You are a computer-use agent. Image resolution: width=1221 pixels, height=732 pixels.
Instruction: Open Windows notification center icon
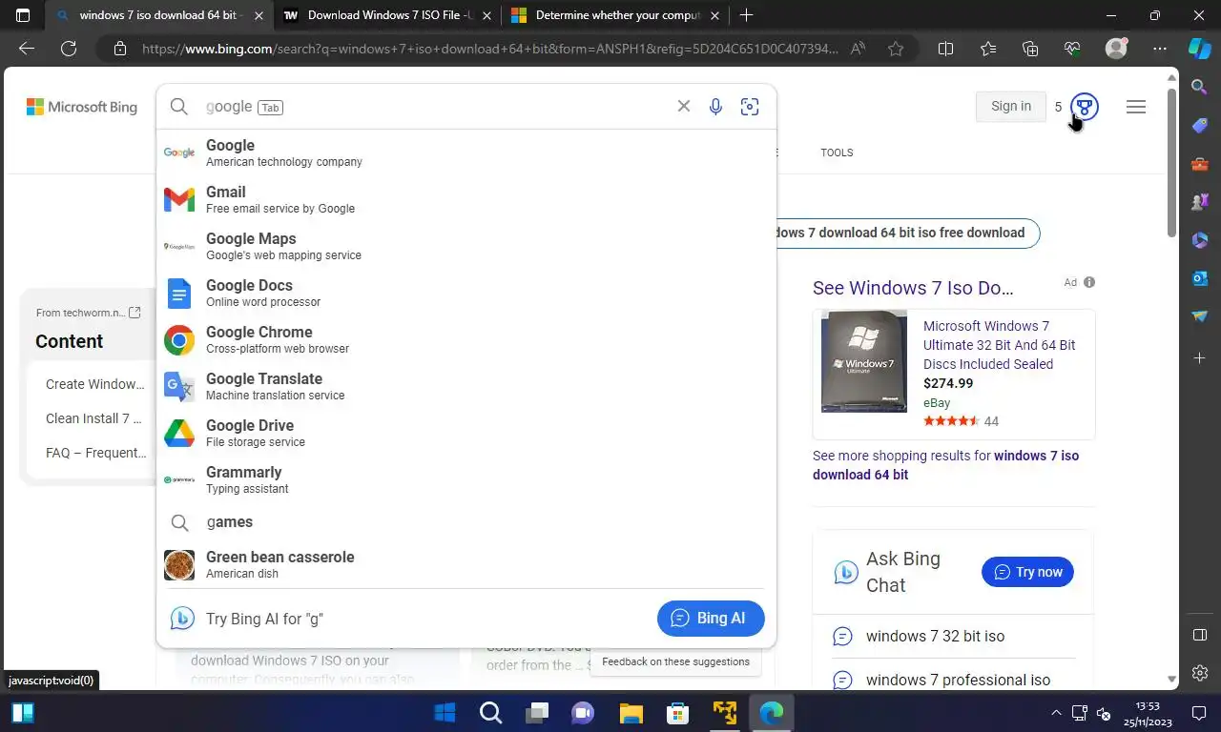(1199, 713)
